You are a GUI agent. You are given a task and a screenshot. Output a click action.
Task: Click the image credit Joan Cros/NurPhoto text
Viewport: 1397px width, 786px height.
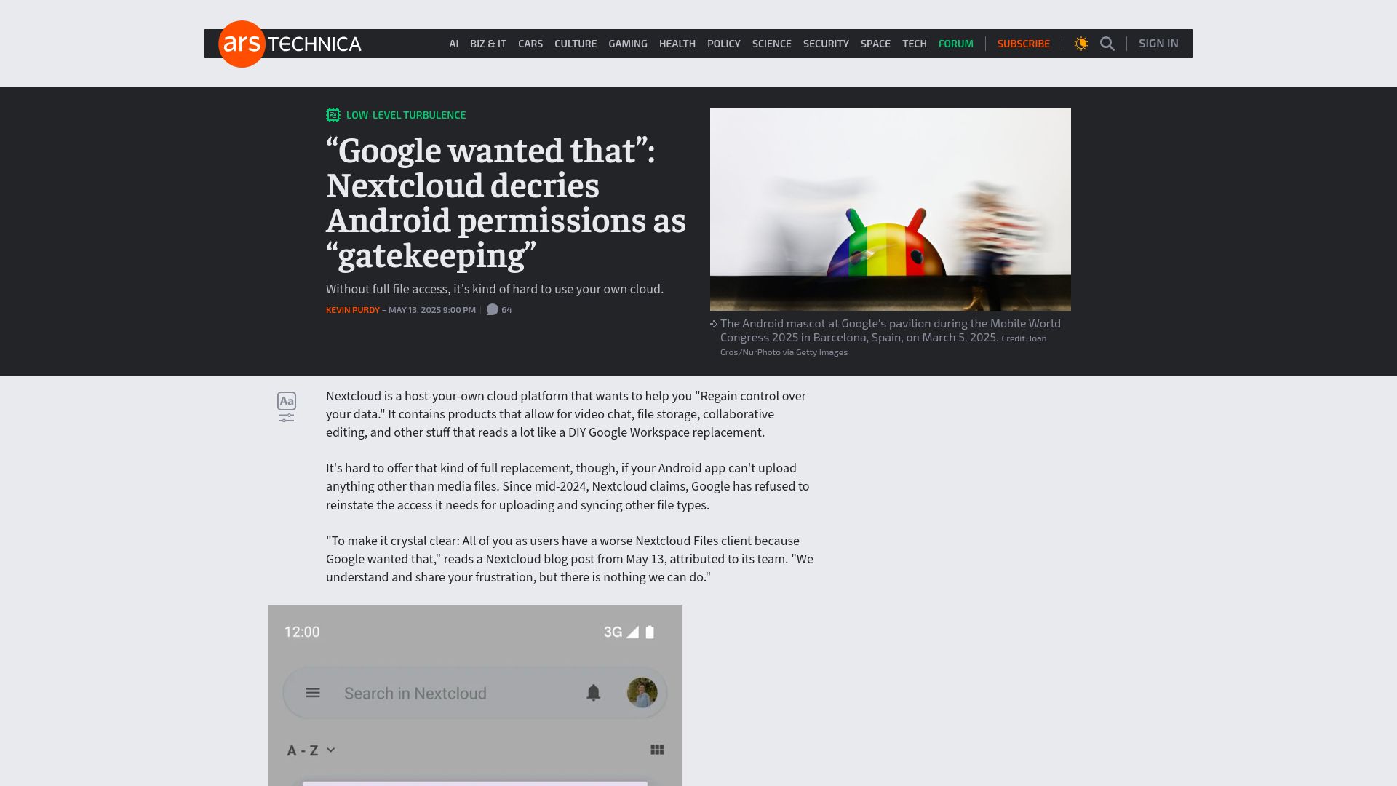[x=883, y=345]
